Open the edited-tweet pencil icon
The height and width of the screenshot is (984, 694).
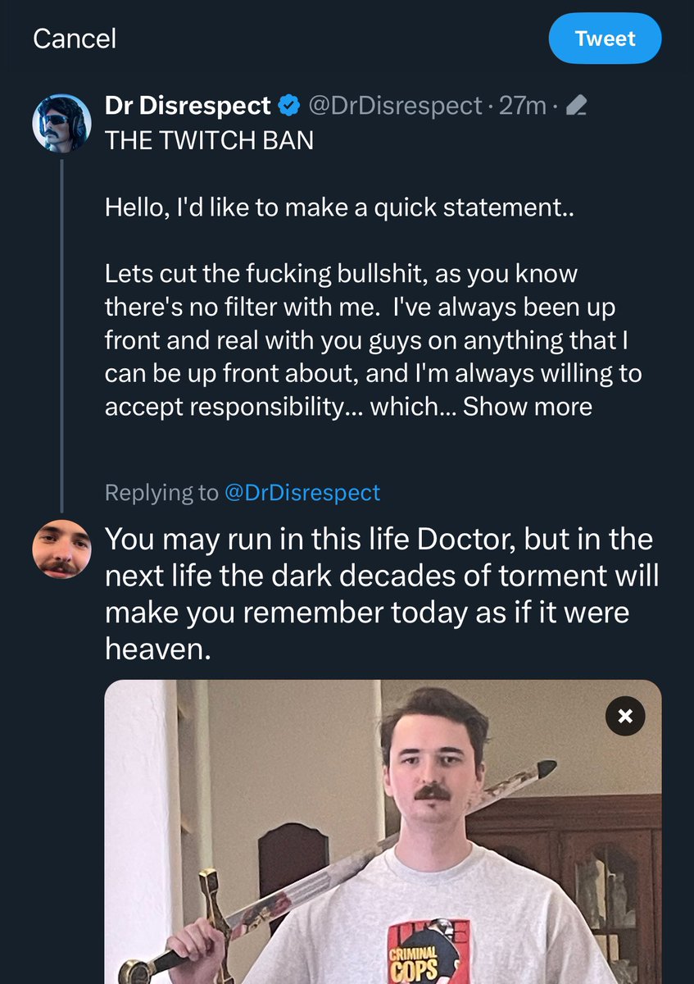click(x=577, y=106)
